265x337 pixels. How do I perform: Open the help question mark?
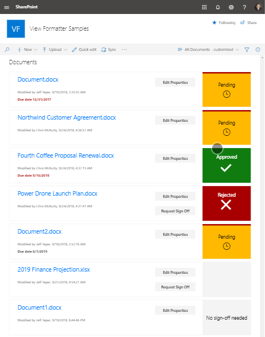(244, 7)
